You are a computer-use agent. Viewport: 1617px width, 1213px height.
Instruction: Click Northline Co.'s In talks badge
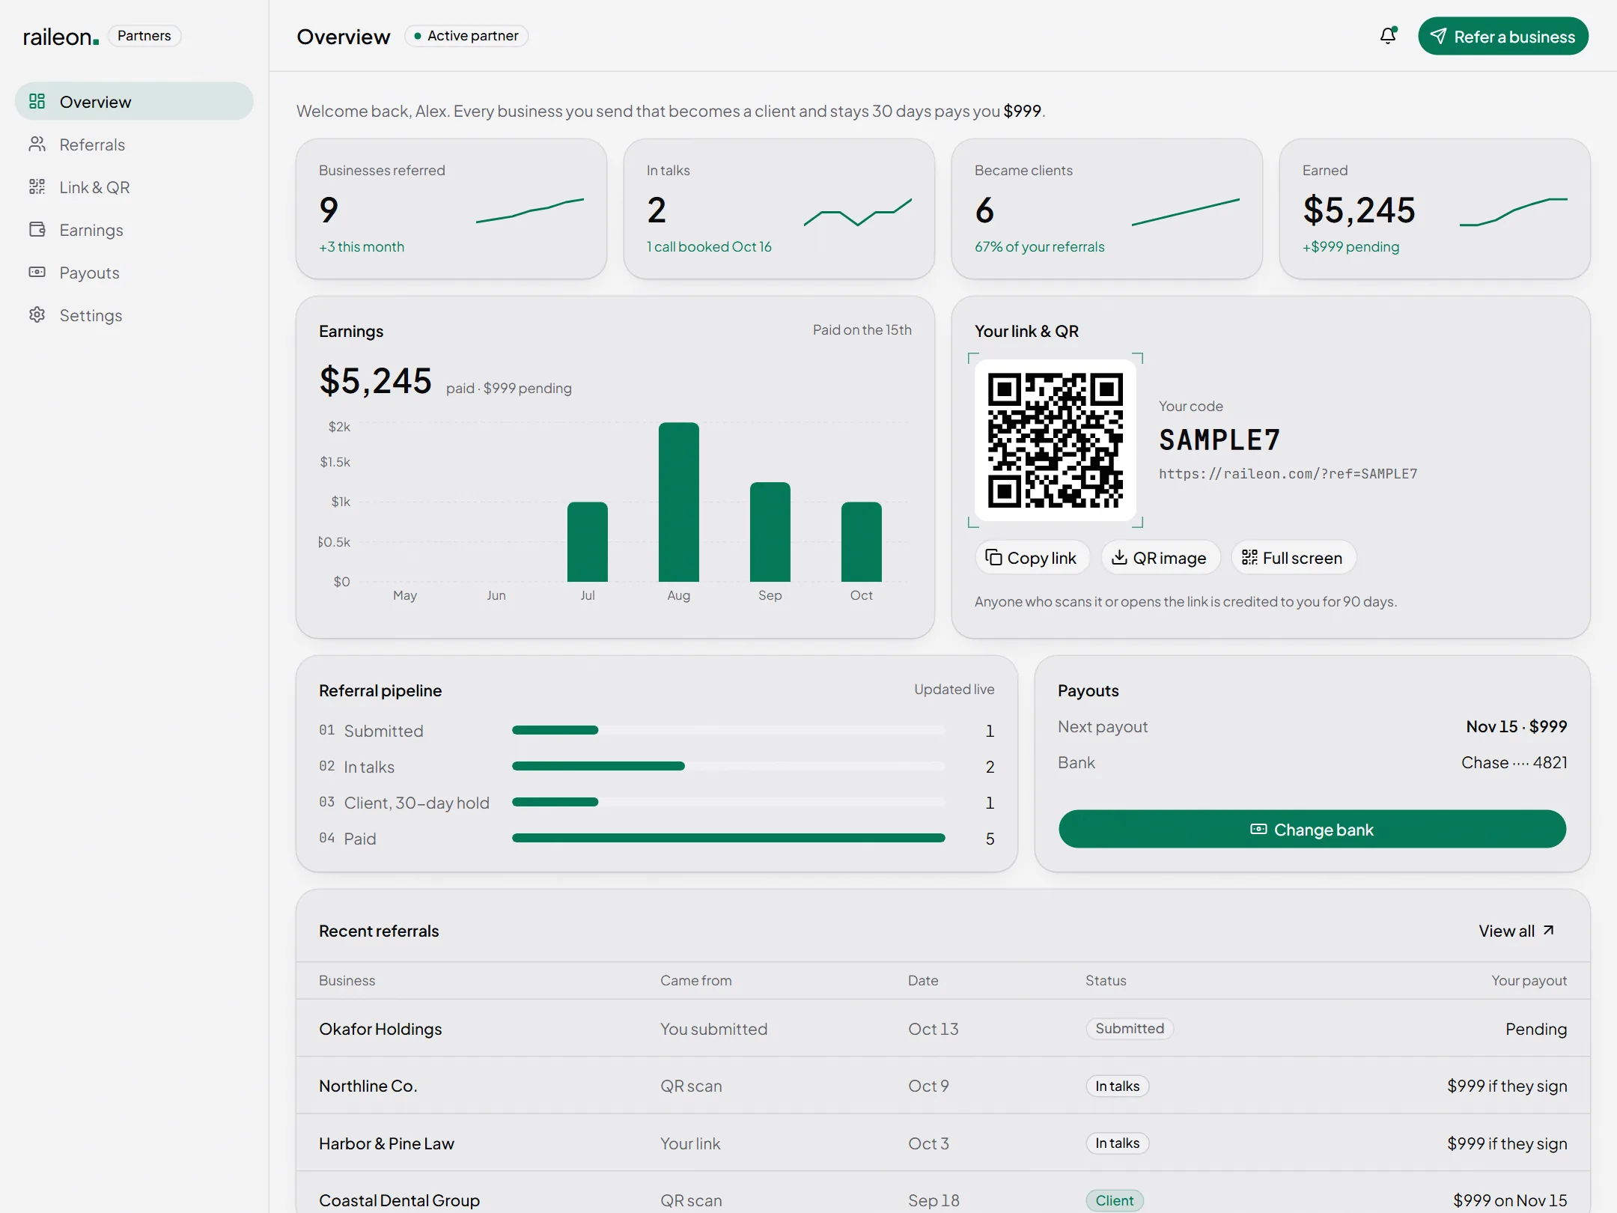(1117, 1086)
